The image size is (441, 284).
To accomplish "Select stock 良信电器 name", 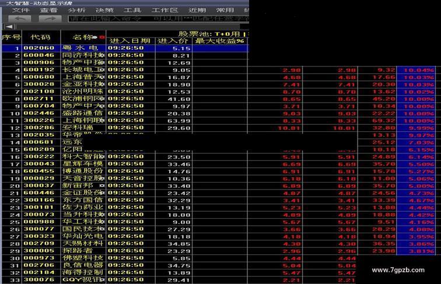I will 83,265.
